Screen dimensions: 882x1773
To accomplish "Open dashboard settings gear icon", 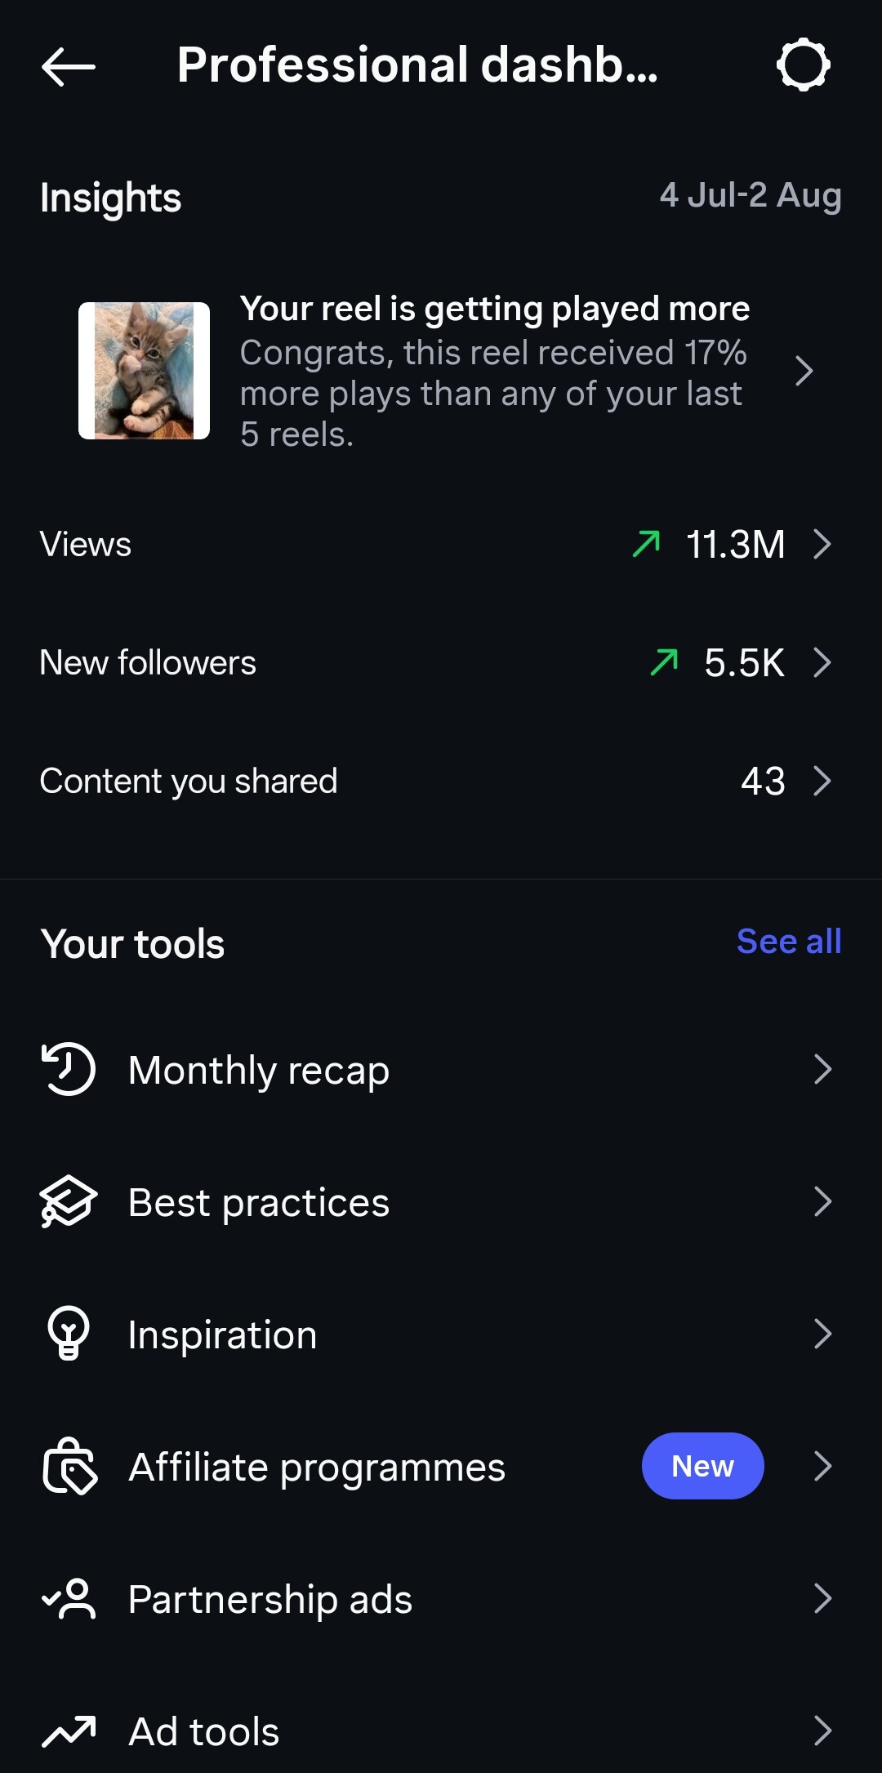I will pos(803,65).
